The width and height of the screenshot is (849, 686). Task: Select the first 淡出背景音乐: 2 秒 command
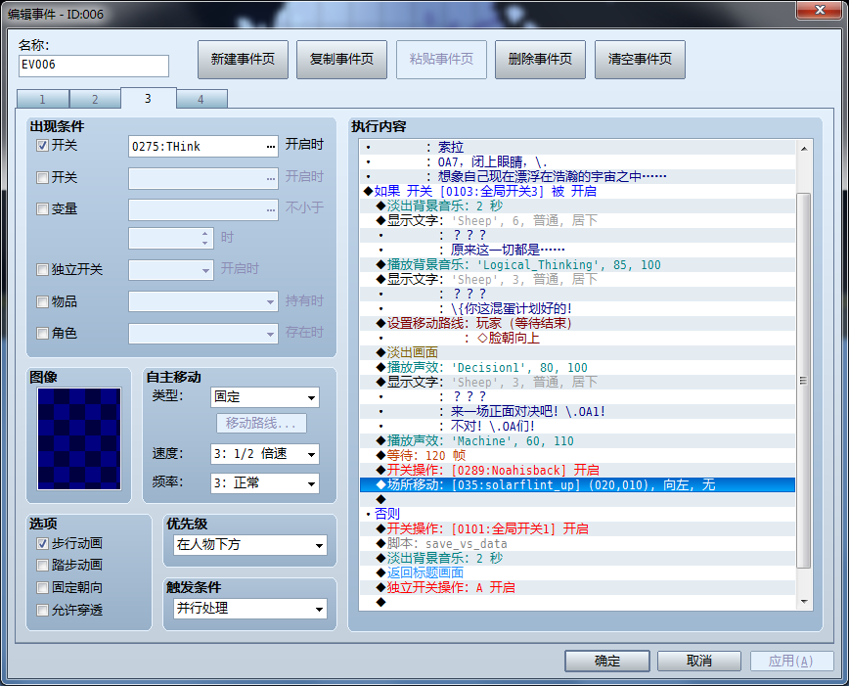coord(577,206)
